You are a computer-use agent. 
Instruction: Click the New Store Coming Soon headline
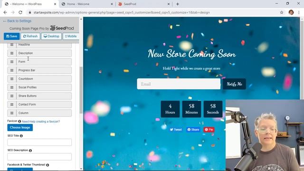coord(192,54)
